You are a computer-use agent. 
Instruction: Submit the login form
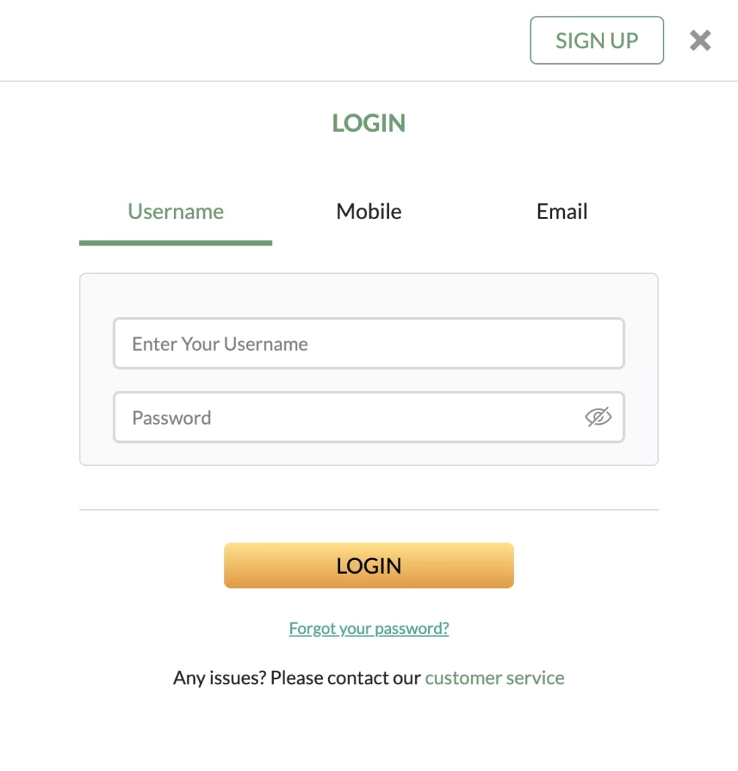tap(368, 565)
